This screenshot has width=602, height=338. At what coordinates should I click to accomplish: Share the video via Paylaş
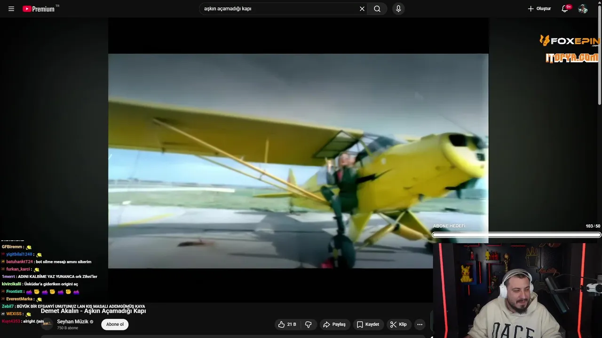[x=334, y=324]
